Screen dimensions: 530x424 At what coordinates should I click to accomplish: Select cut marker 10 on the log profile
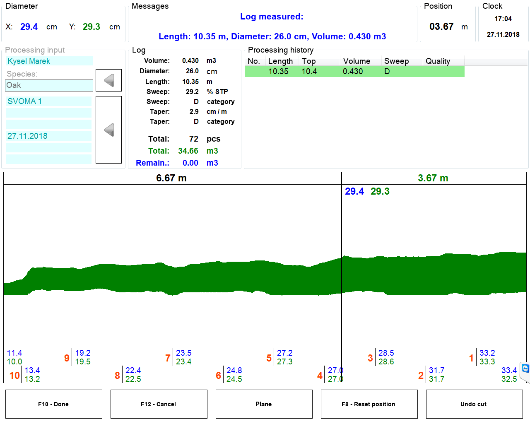14,376
